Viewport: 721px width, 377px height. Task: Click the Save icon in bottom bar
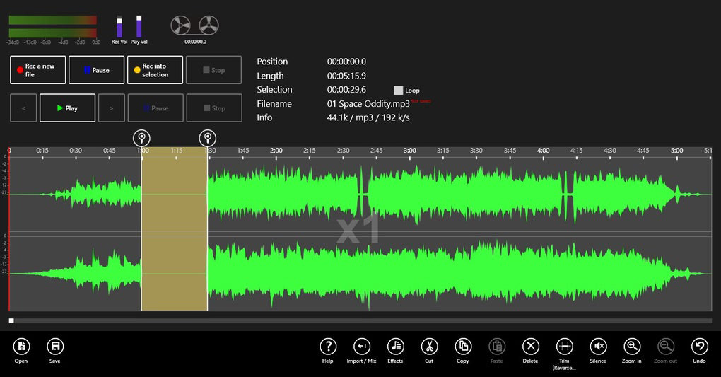[55, 347]
